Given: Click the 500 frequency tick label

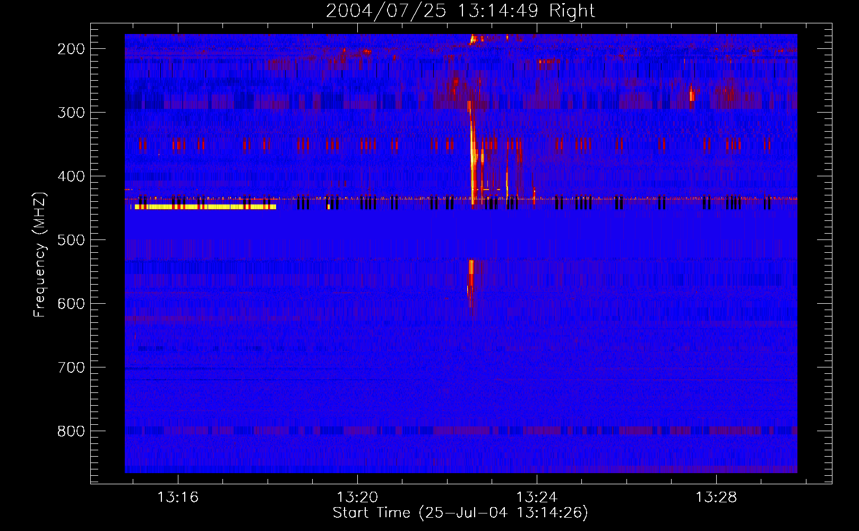Looking at the screenshot, I should click(71, 240).
